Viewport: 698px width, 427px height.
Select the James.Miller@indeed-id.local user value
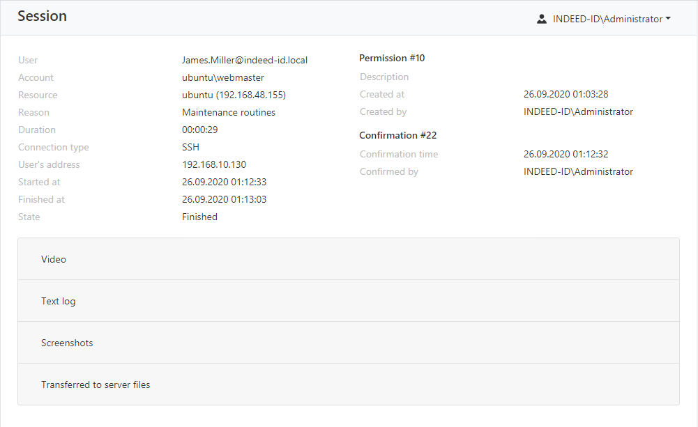[x=245, y=60]
